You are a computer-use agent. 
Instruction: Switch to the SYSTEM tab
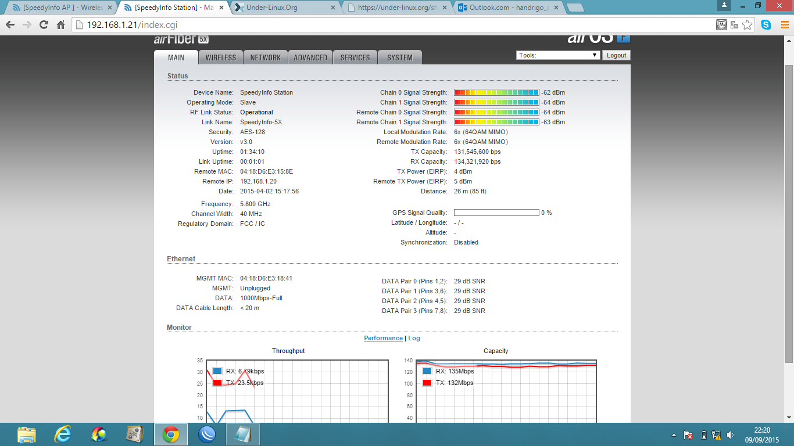coord(400,57)
